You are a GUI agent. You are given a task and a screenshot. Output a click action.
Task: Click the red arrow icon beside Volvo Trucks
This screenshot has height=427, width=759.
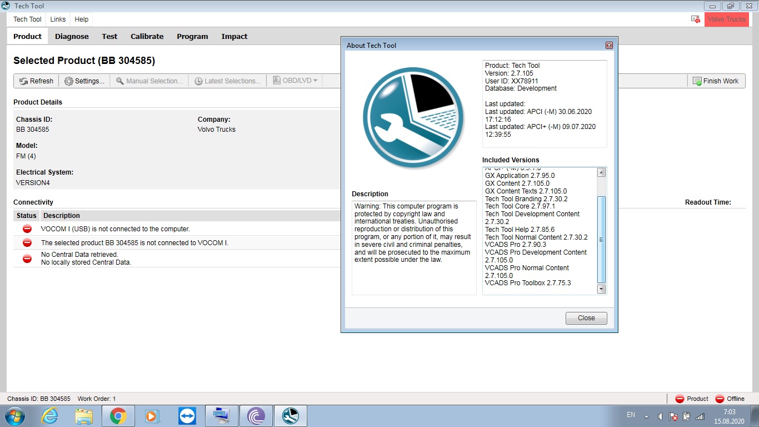(696, 19)
